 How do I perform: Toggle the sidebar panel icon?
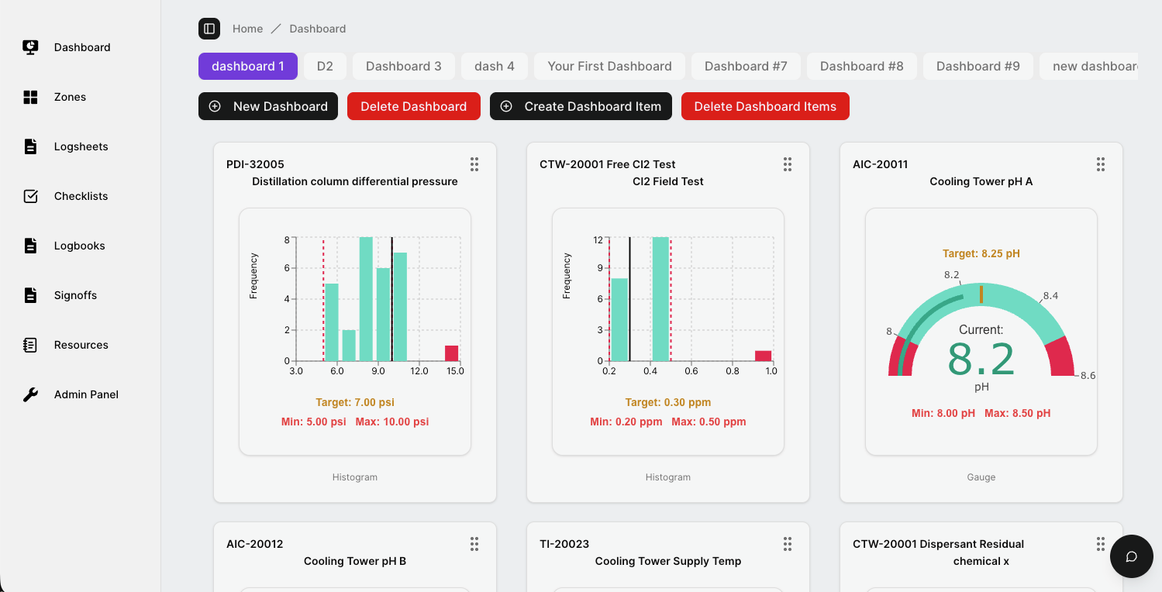209,29
